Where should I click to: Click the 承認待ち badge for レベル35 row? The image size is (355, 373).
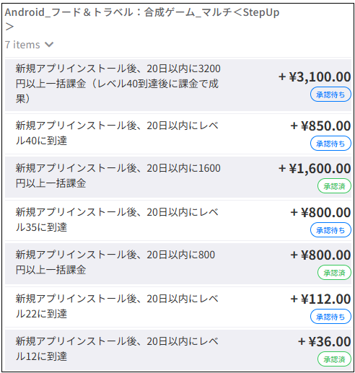(330, 230)
